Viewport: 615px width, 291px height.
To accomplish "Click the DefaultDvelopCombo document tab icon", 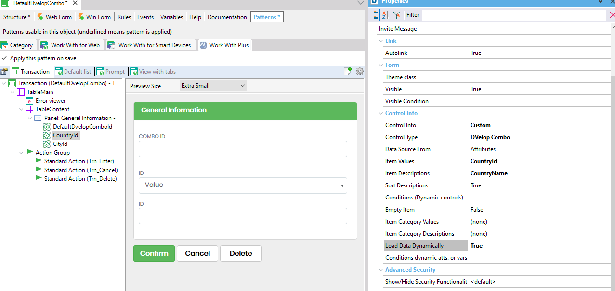I will [5, 3].
